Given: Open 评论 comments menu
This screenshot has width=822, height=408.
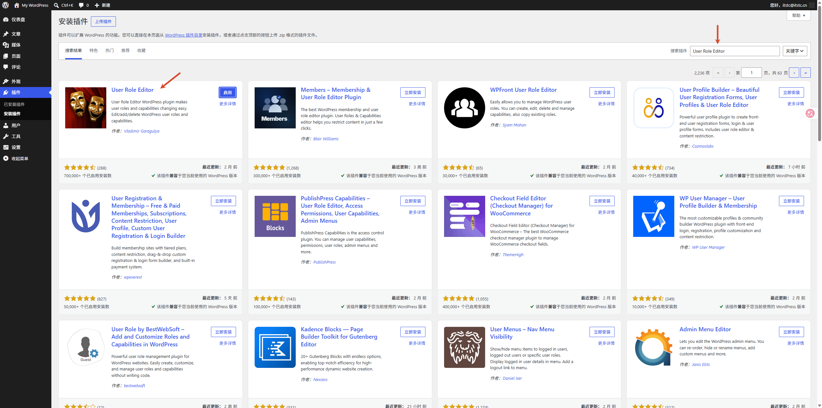Looking at the screenshot, I should 26,67.
